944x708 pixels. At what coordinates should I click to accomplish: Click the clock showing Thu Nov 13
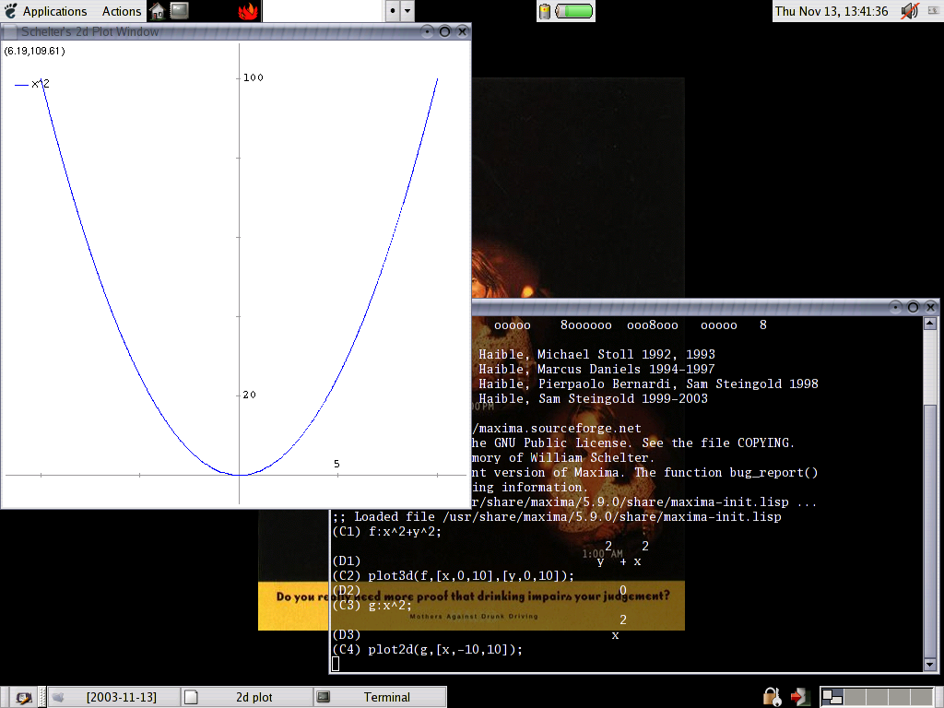click(x=831, y=11)
